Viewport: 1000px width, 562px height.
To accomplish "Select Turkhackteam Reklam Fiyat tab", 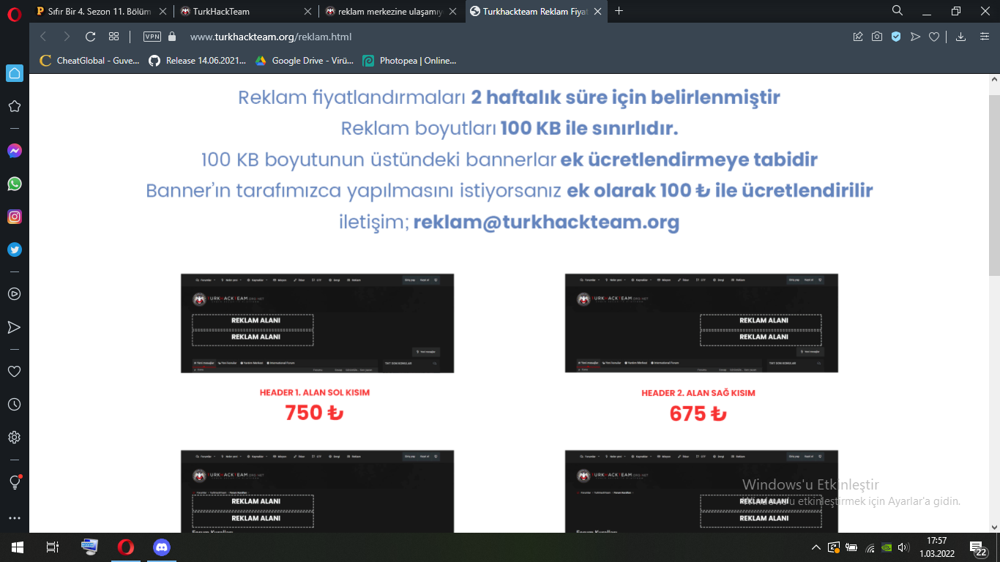I will click(536, 11).
